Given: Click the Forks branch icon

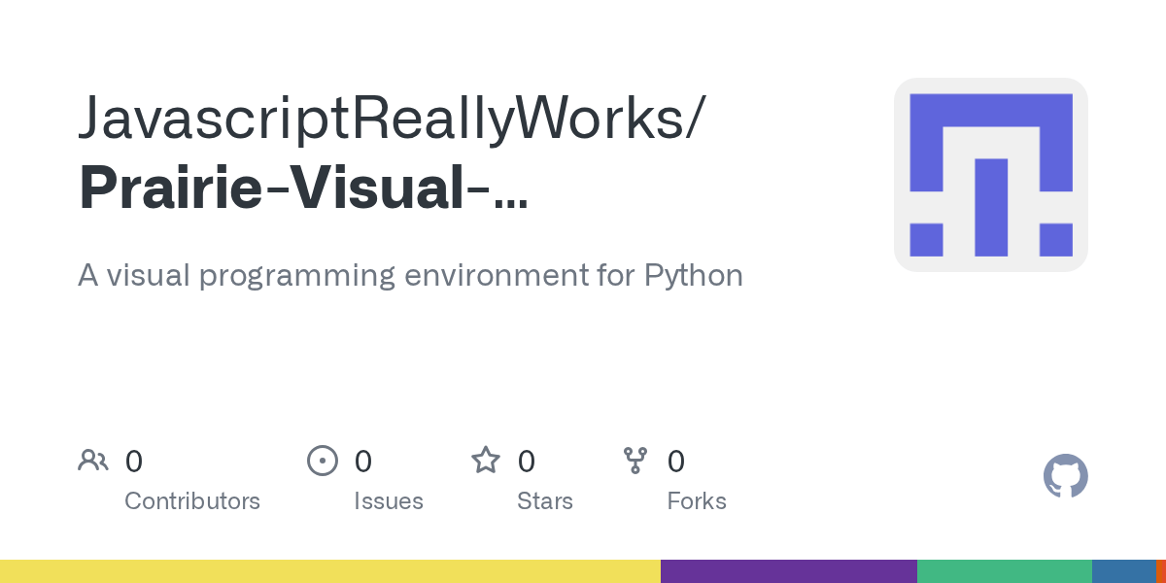Looking at the screenshot, I should (x=636, y=461).
